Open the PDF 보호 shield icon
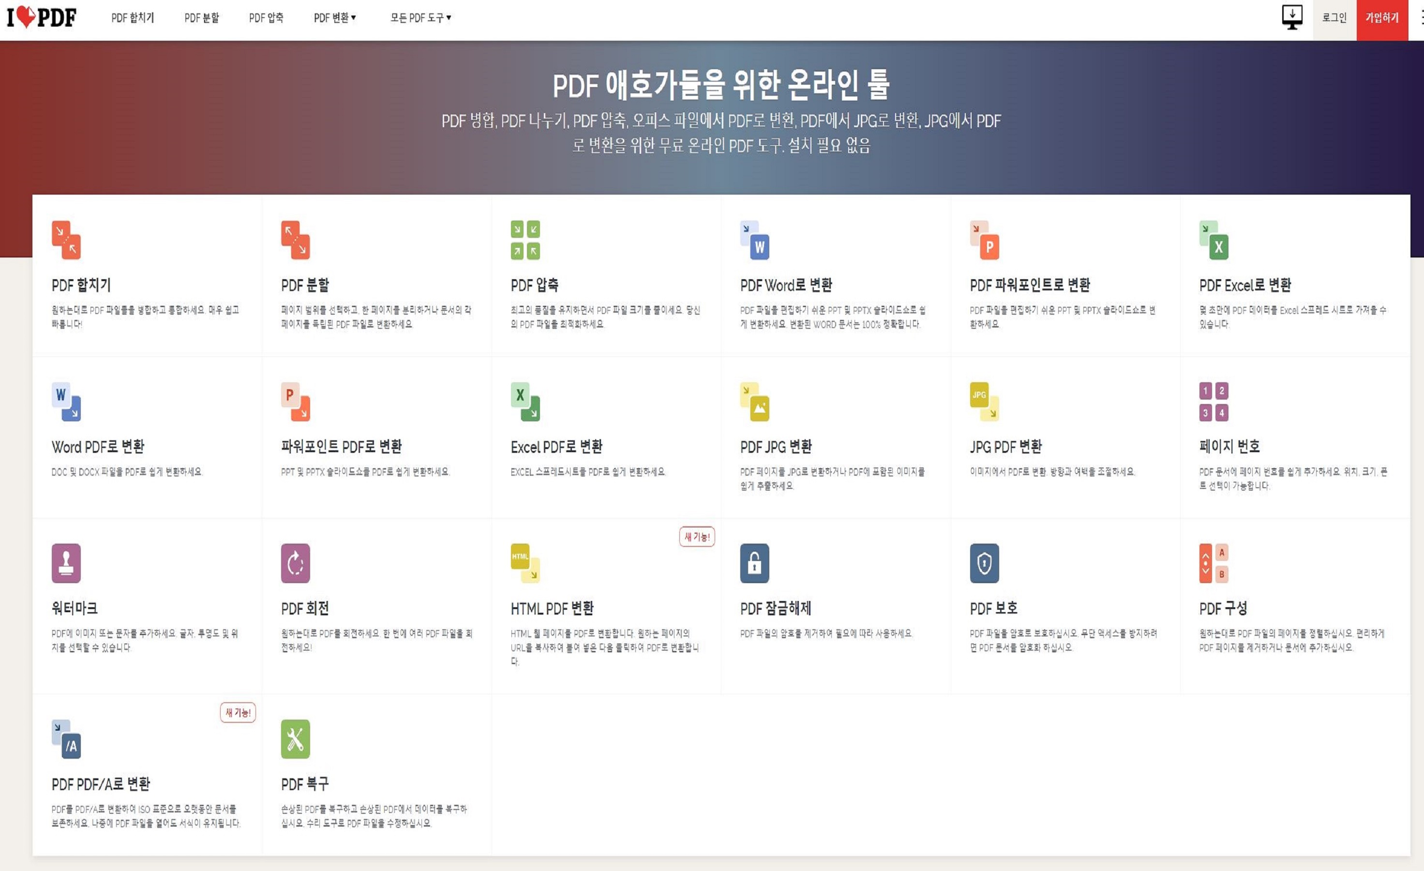Image resolution: width=1424 pixels, height=871 pixels. point(984,563)
